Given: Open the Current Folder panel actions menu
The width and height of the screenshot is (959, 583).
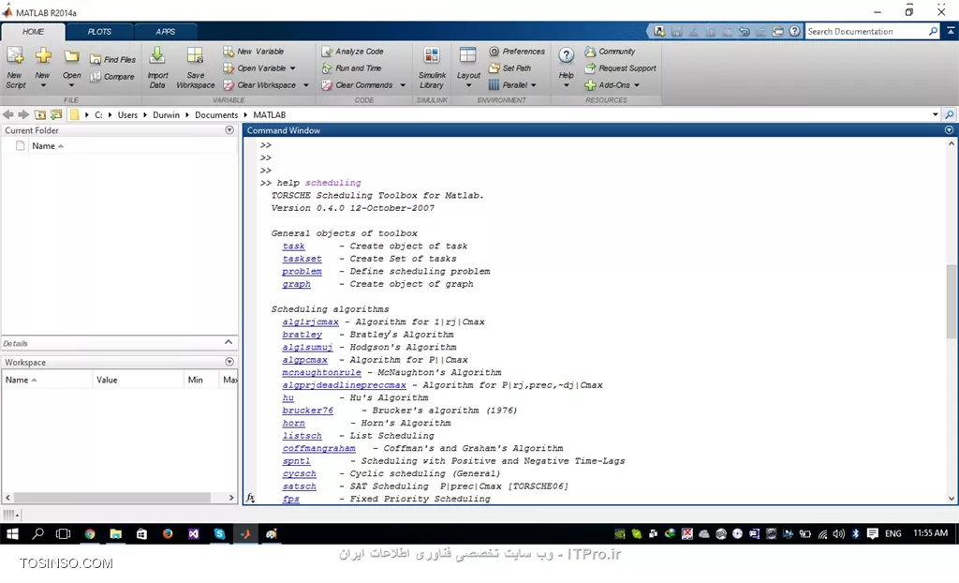Looking at the screenshot, I should tap(229, 130).
